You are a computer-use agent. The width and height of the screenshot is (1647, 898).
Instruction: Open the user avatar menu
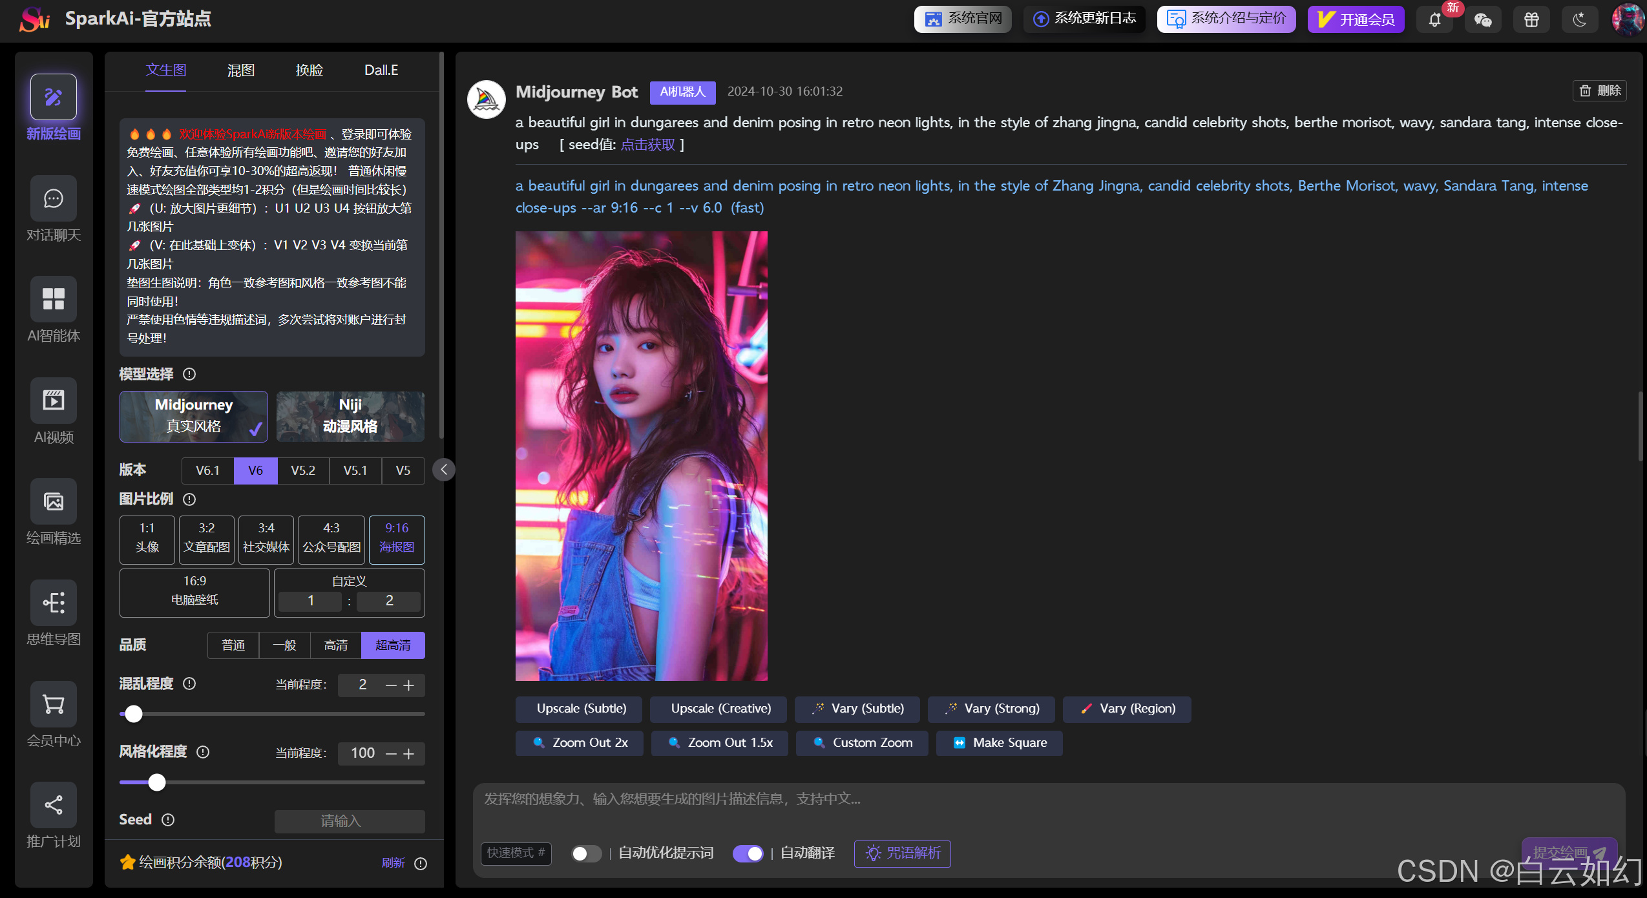click(1628, 19)
